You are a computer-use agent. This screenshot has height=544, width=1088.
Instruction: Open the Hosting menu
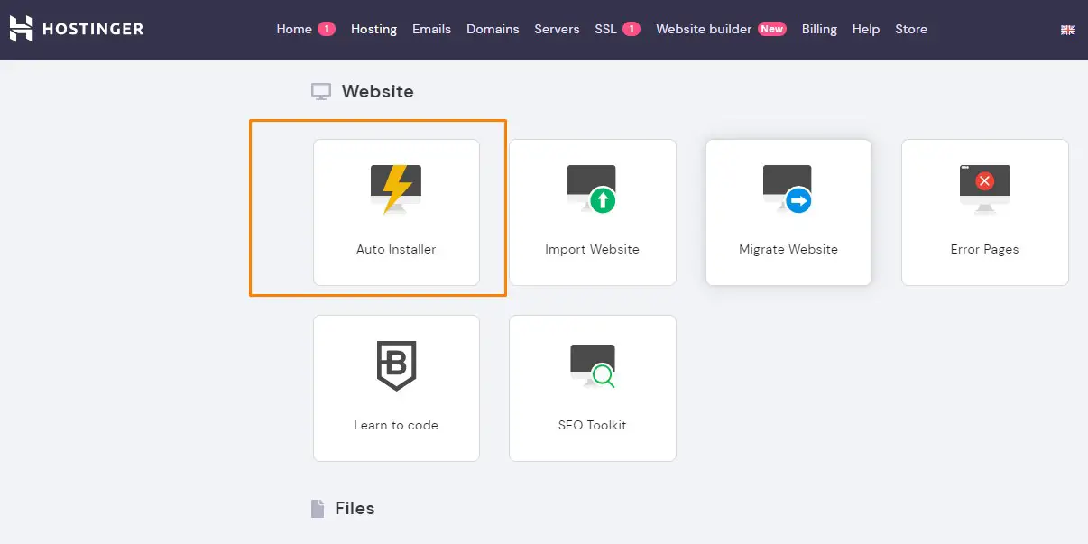pos(373,29)
